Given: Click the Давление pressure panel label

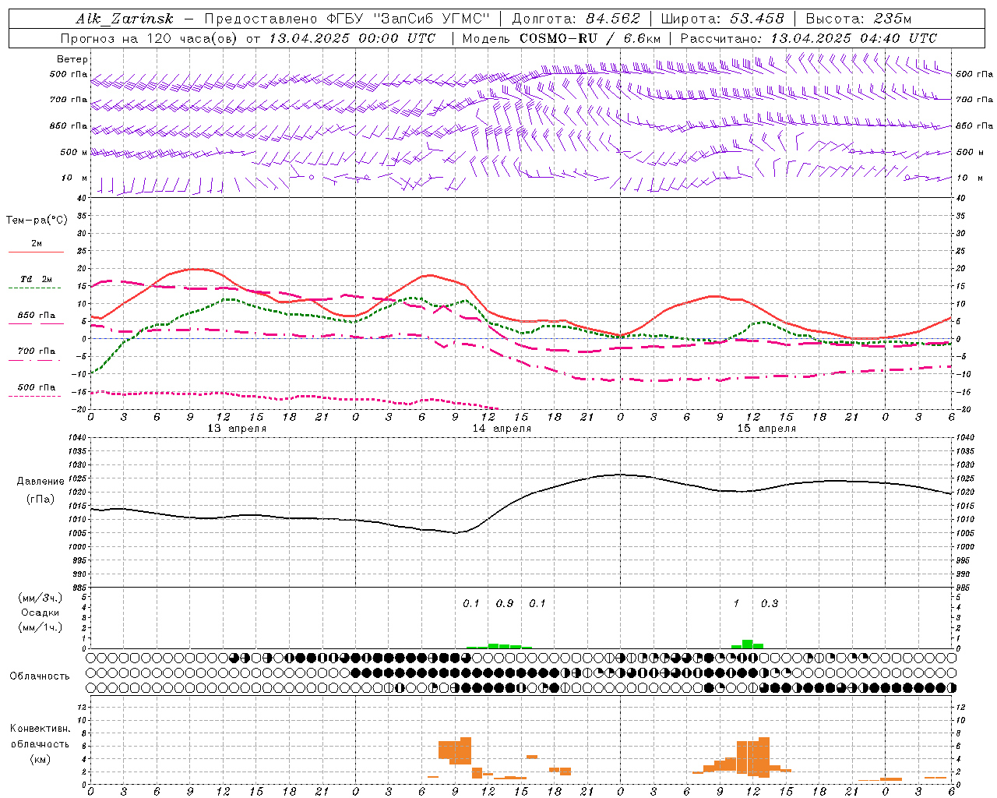Looking at the screenshot, I should click(41, 482).
